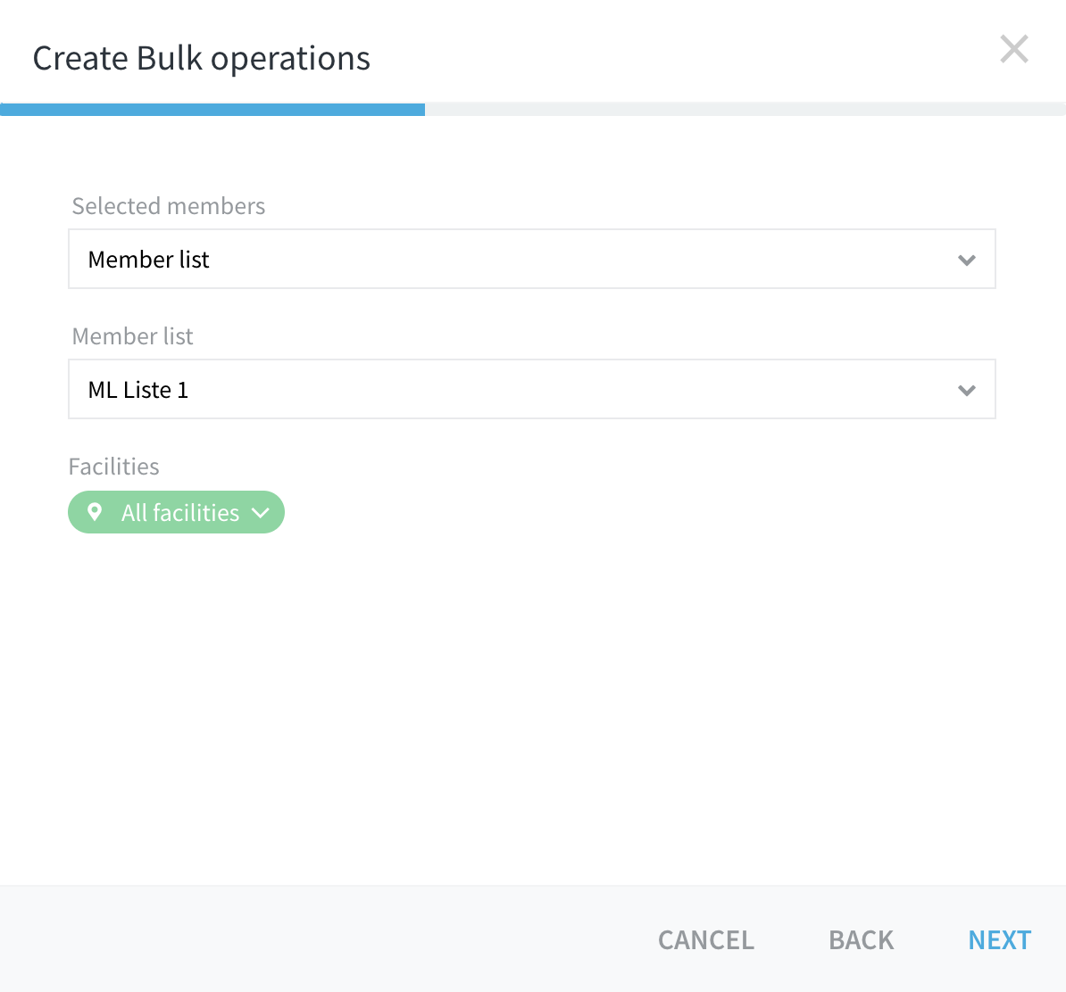Click the dropdown arrow on Member list field

967,260
